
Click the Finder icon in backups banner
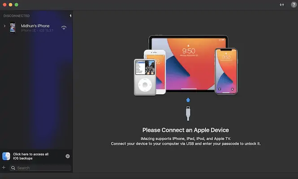[6, 156]
